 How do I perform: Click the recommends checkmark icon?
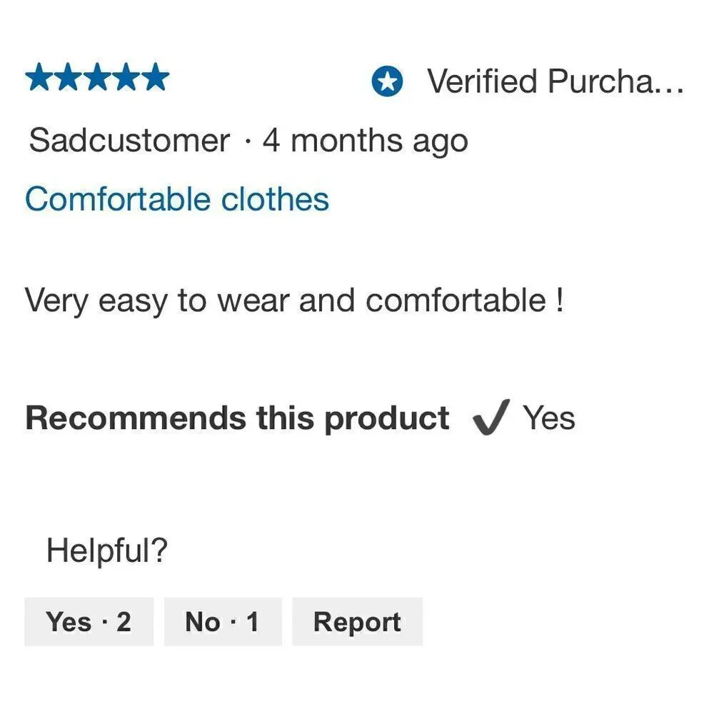coord(491,417)
